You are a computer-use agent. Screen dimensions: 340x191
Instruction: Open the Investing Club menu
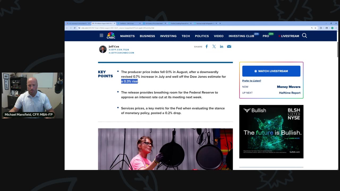tap(241, 36)
